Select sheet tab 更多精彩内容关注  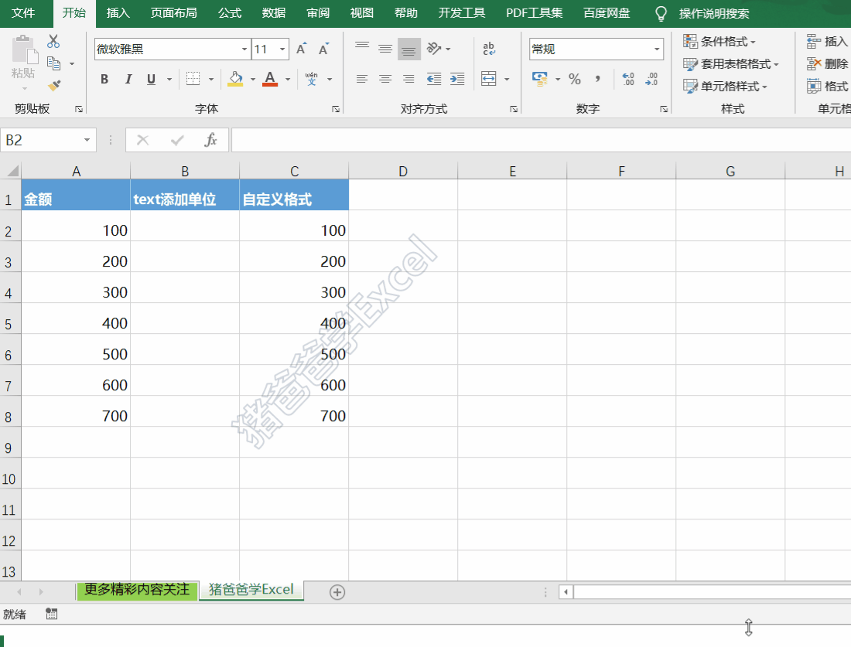click(x=137, y=590)
